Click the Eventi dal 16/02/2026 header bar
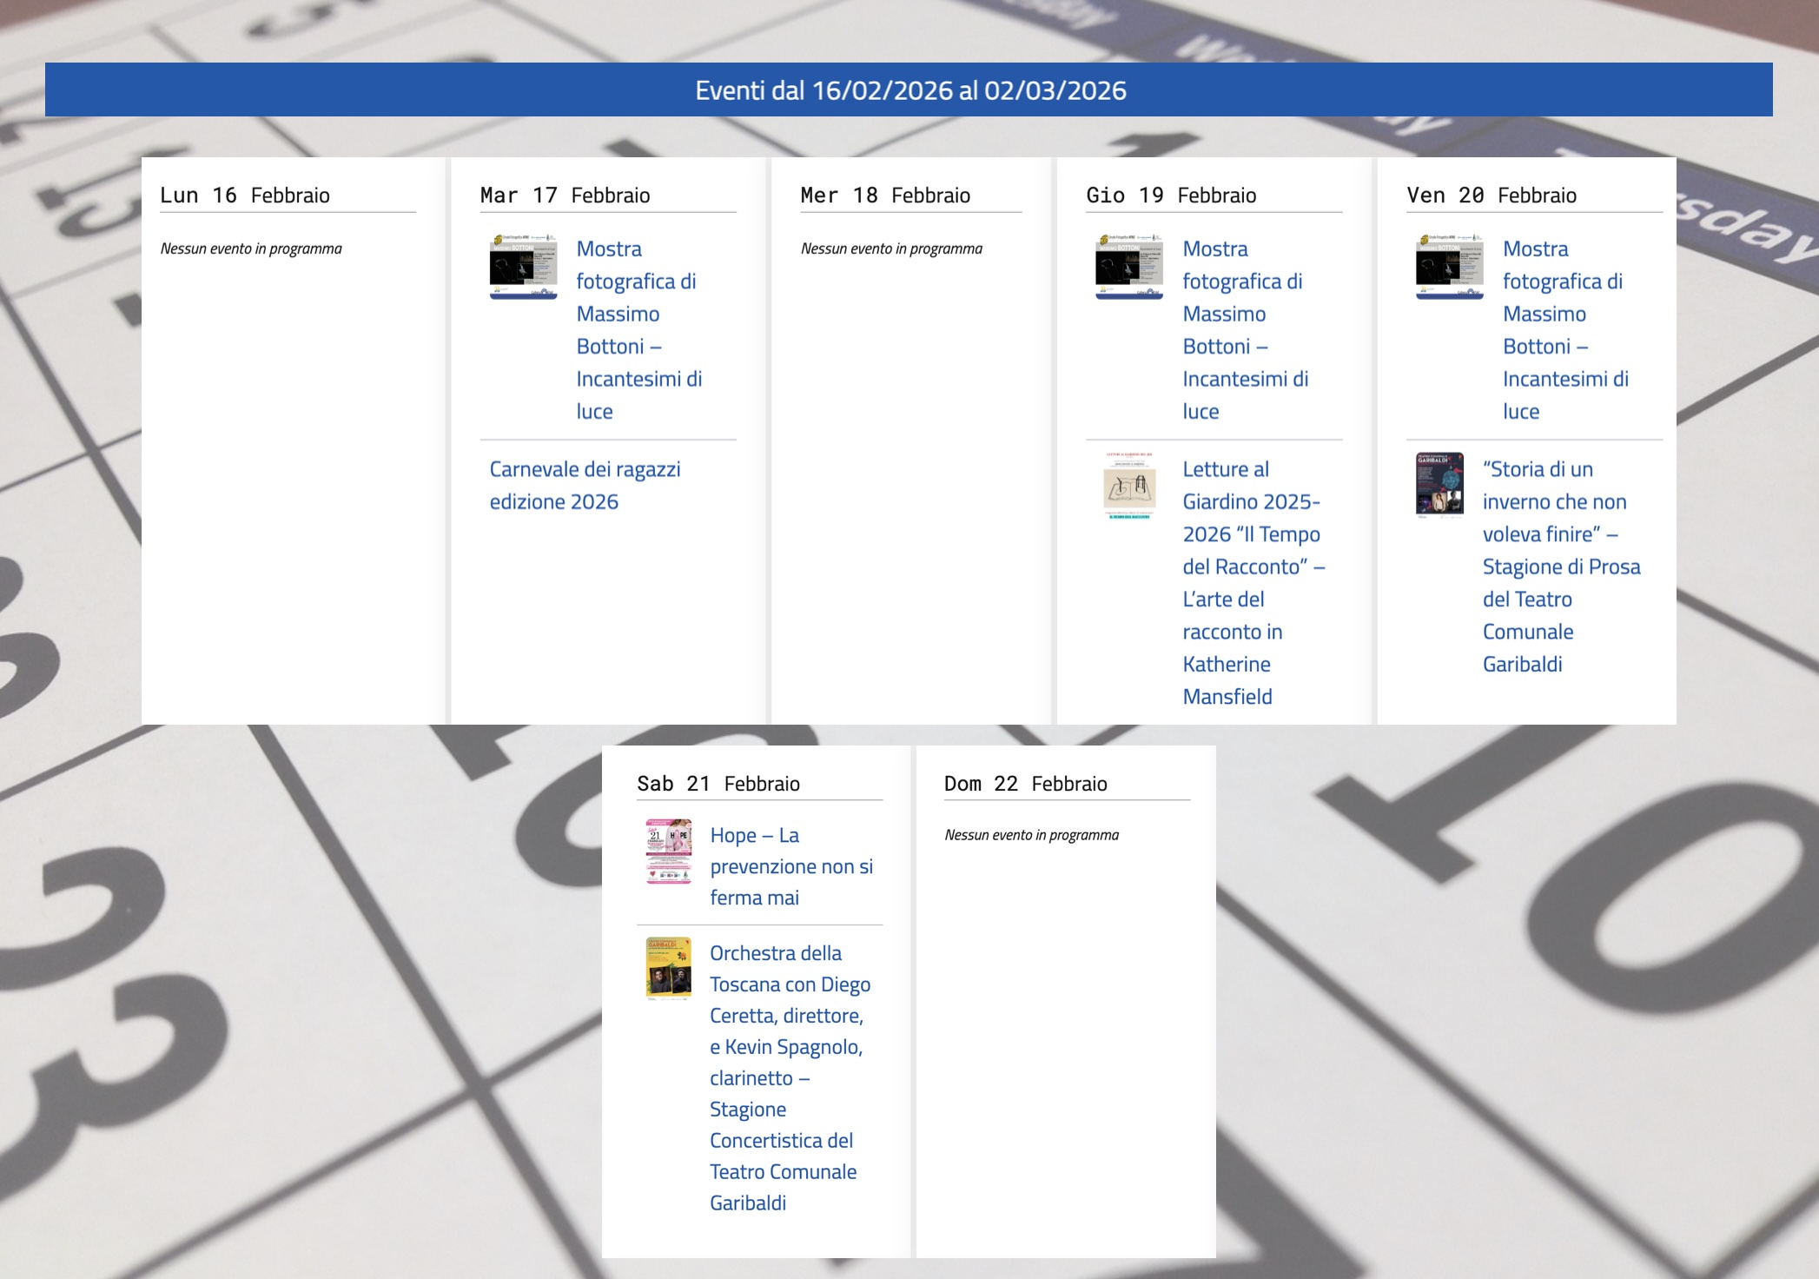The image size is (1819, 1279). [x=909, y=89]
